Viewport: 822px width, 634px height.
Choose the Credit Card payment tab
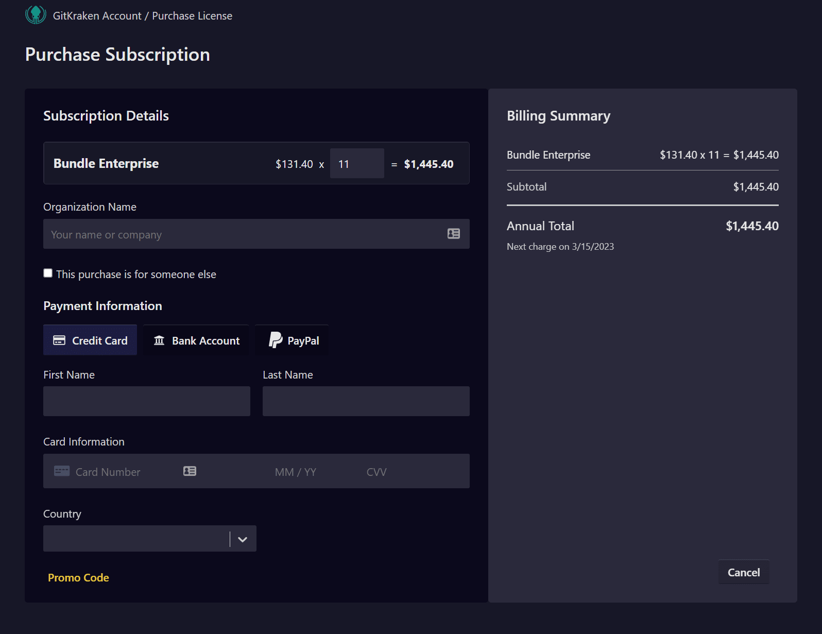(x=90, y=340)
